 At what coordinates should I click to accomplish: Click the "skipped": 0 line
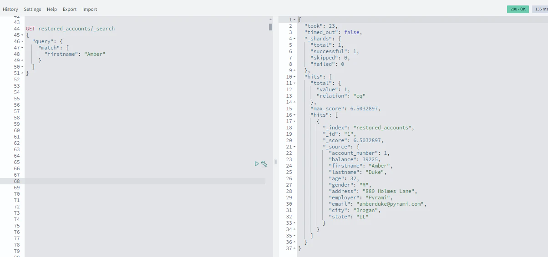[x=330, y=58]
